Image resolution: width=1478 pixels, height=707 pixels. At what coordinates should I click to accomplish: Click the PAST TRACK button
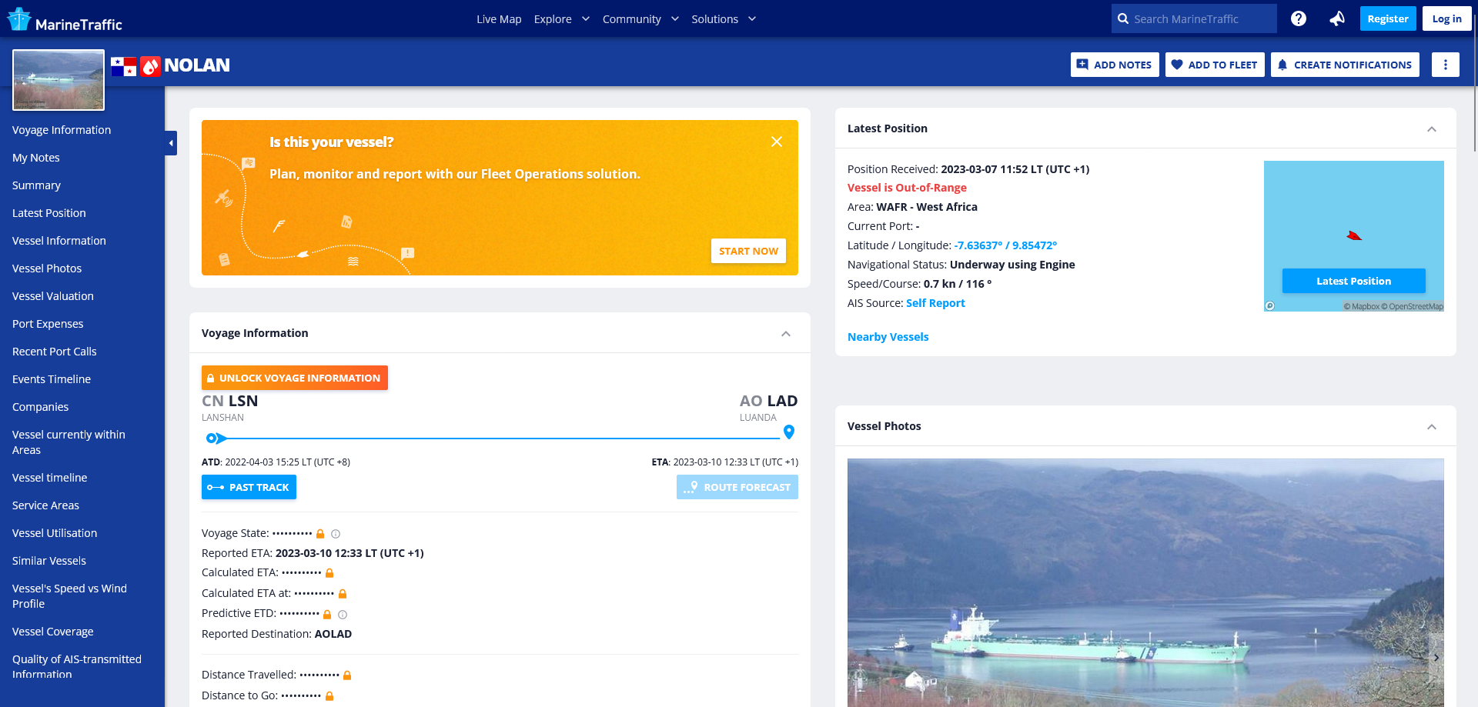(249, 487)
